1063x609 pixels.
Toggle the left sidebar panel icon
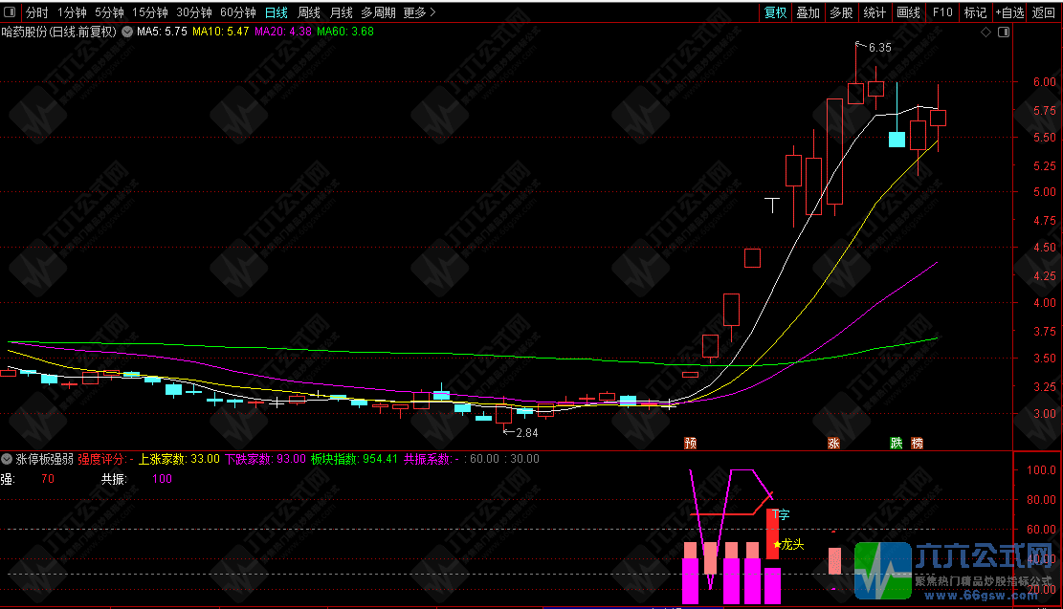(10, 12)
